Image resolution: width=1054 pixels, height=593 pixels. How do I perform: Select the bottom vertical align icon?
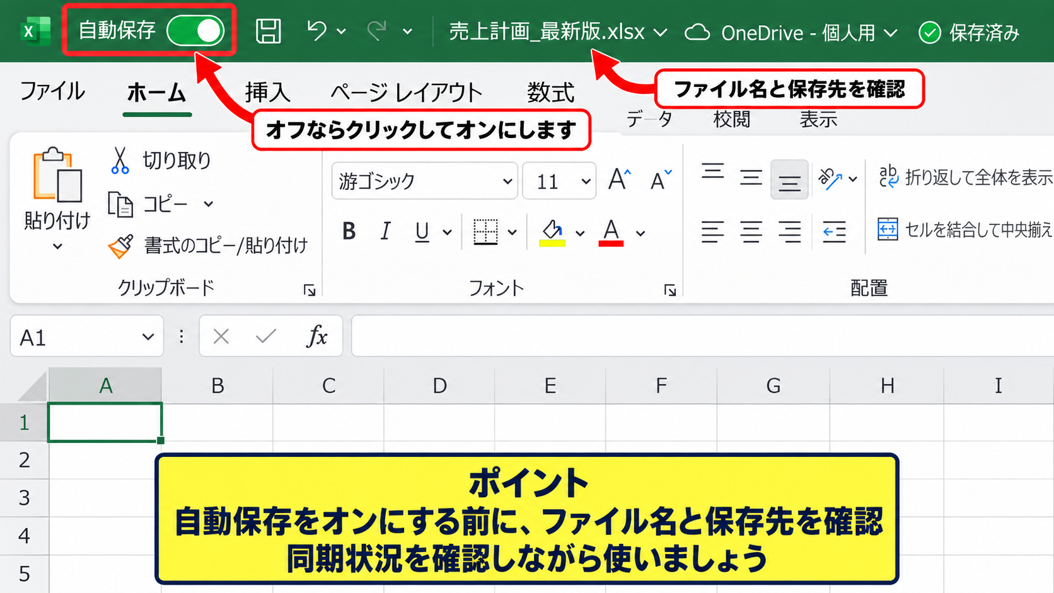tap(789, 180)
